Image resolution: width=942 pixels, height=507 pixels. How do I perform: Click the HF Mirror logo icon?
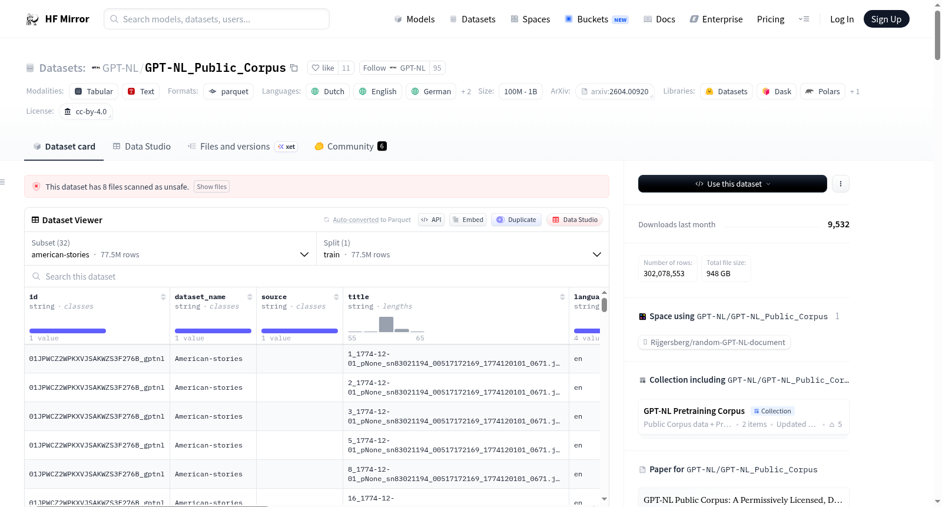(32, 19)
